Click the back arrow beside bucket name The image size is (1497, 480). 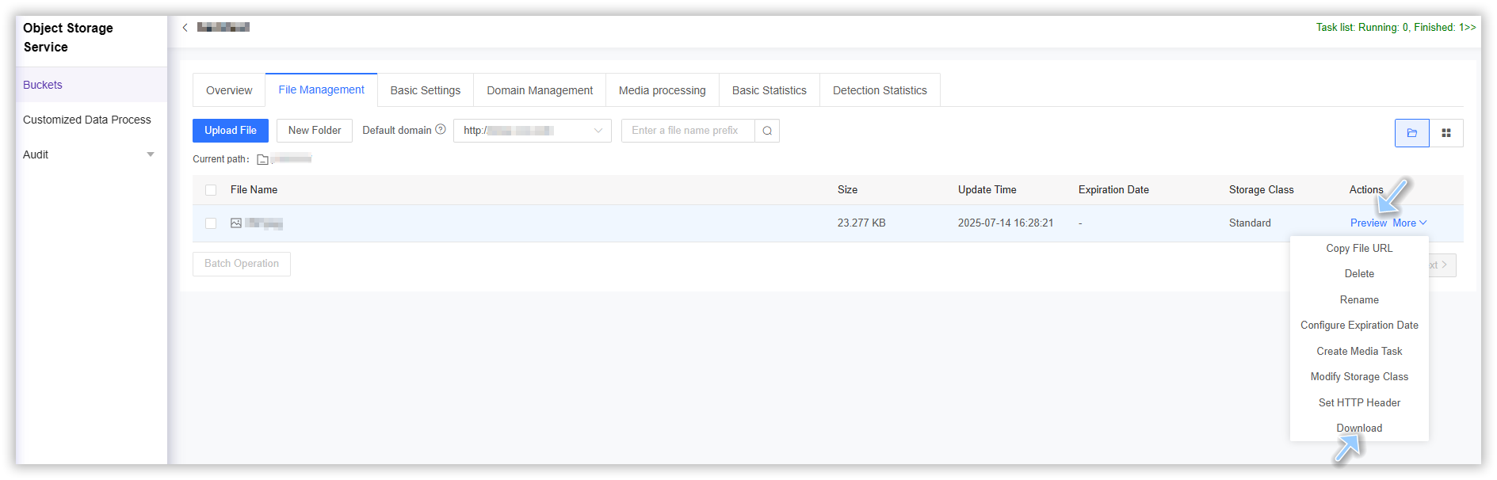(x=185, y=28)
